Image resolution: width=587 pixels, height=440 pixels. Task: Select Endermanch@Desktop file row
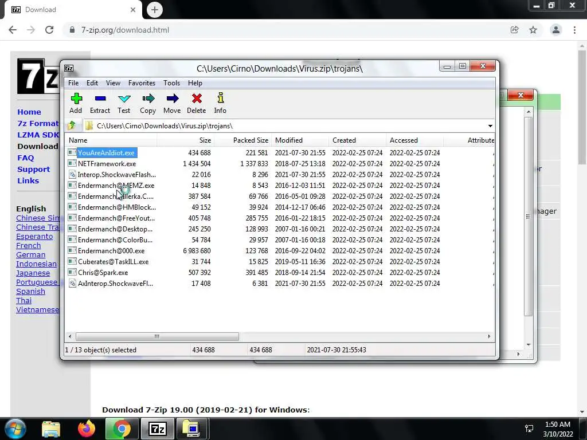(280, 229)
